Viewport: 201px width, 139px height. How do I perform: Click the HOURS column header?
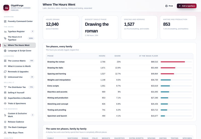[x=102, y=56]
